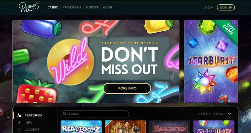Click the lightning badge on Book of Dead thumbnail
Viewport: 251px width, 133px height.
107,123
